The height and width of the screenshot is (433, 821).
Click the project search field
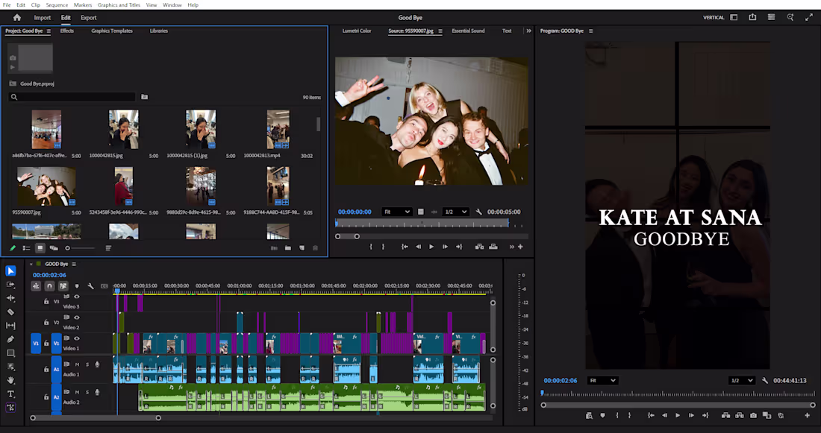(72, 97)
